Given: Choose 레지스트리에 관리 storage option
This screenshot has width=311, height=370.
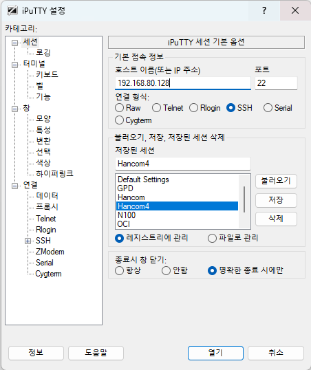Looking at the screenshot, I should (x=151, y=238).
